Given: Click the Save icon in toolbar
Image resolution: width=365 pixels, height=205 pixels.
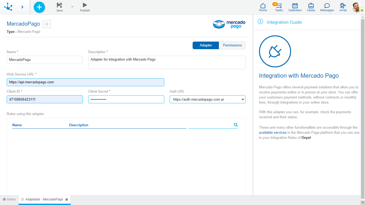Looking at the screenshot, I should 59,5.
